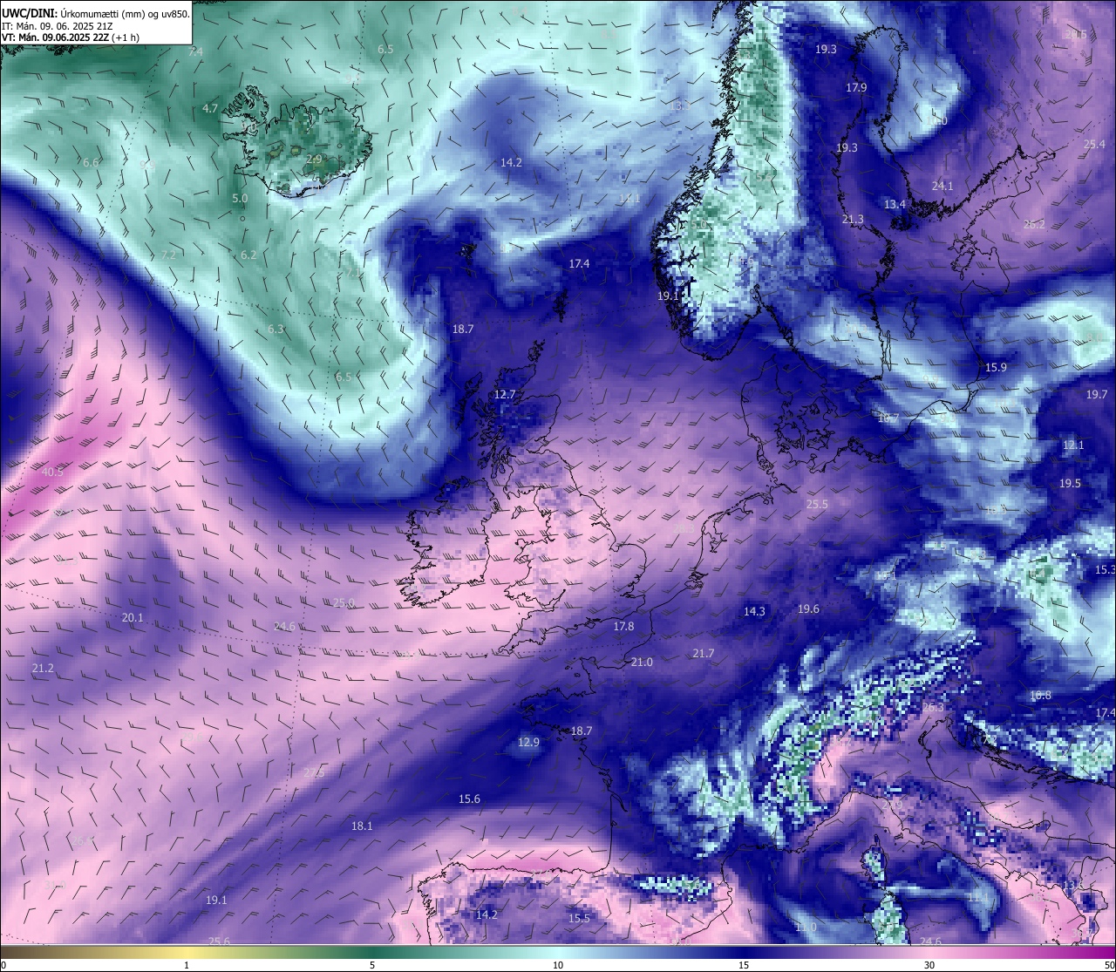The width and height of the screenshot is (1116, 972).
Task: Click the 21.0 value on the map
Action: [642, 663]
